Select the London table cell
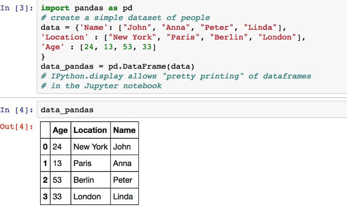347x207 pixels. pyautogui.click(x=91, y=197)
